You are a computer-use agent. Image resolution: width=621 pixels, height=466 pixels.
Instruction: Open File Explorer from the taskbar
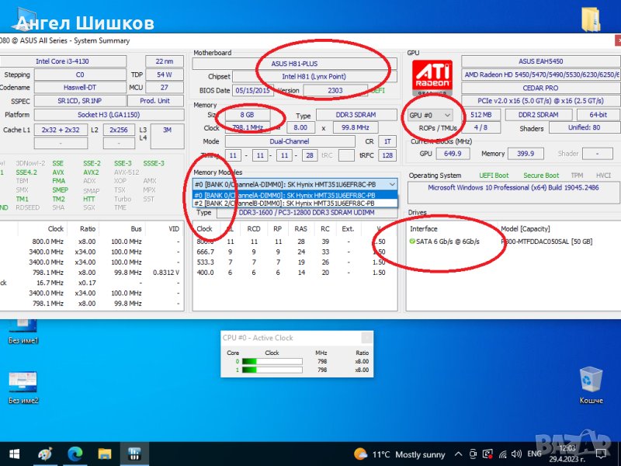coord(104,453)
